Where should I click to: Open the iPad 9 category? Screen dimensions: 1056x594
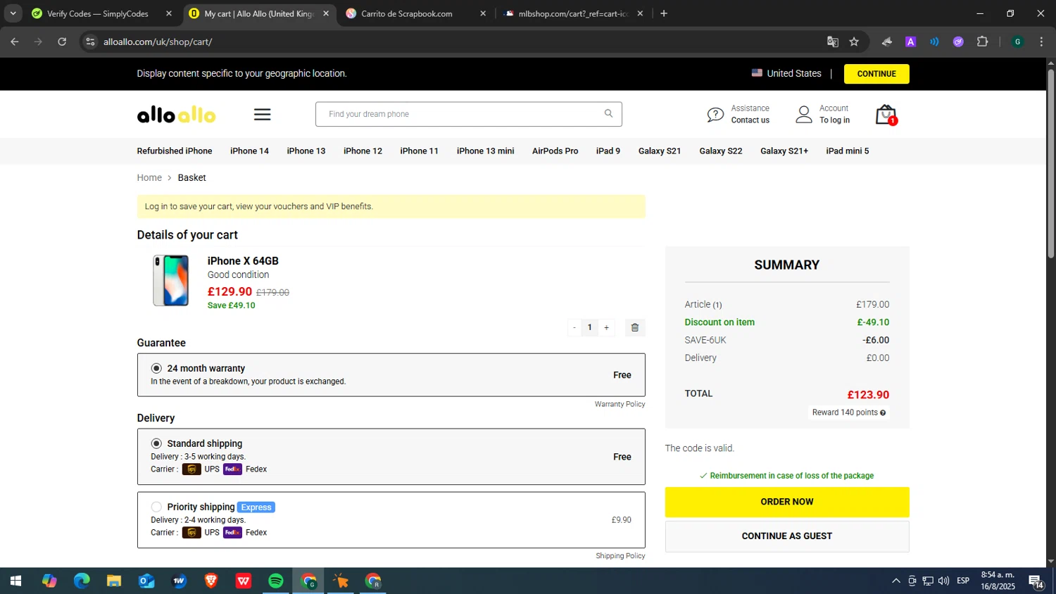click(608, 151)
